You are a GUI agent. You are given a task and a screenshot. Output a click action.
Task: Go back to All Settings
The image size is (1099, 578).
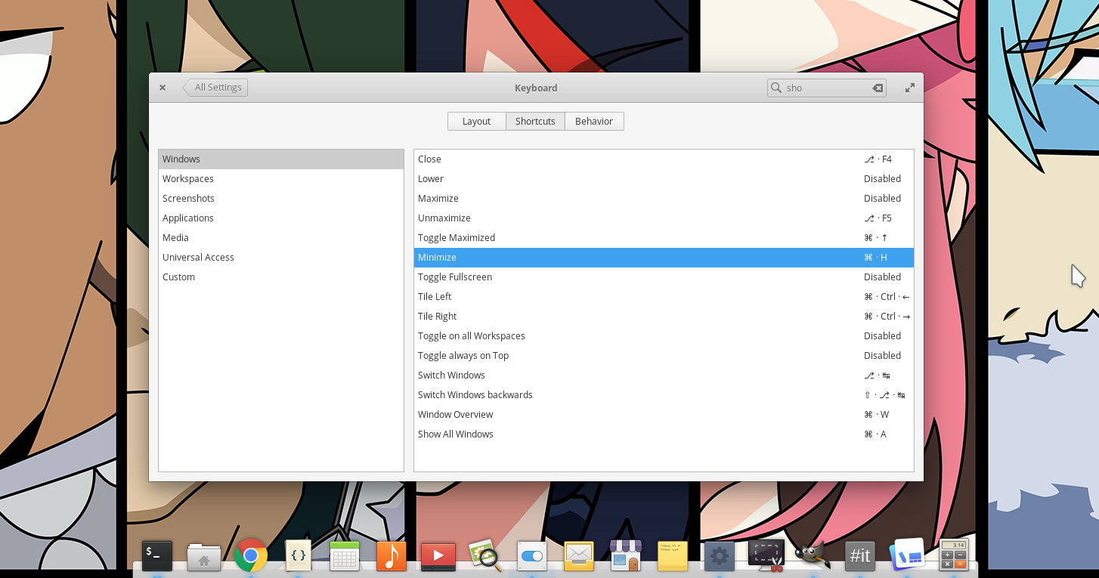pos(215,88)
